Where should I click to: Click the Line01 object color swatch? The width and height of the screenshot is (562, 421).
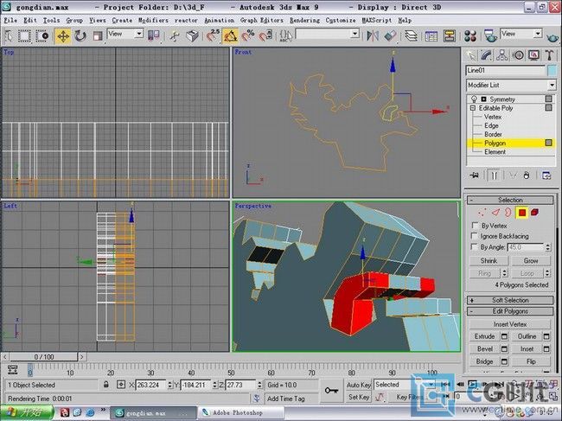(x=552, y=70)
